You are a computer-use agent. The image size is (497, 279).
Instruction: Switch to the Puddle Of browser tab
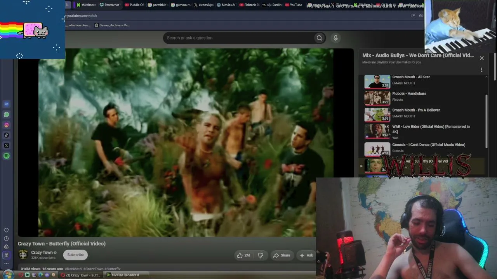pos(134,5)
